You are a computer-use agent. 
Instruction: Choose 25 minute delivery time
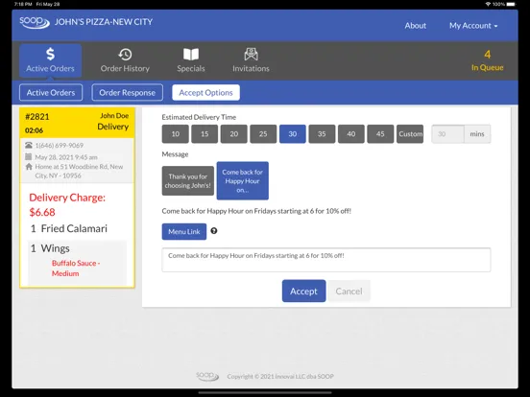tap(263, 134)
